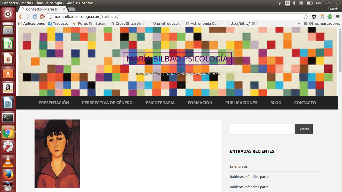Expand the hidden bookmarks overflow chevron
Screen dimensions: 342x192
298,23
